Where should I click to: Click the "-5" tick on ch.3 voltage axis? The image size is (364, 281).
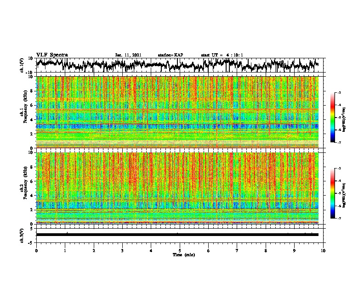[x=31, y=243]
